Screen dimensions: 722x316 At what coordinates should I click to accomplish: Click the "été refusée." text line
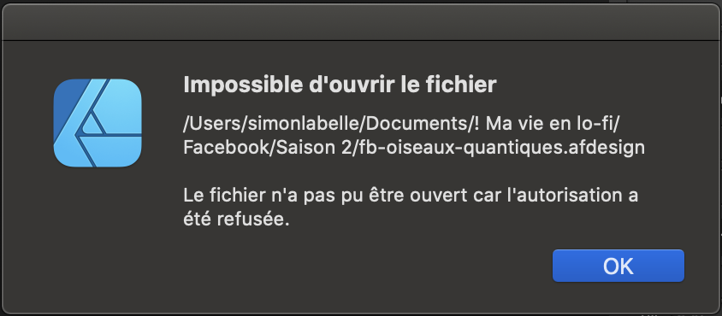[x=236, y=219]
